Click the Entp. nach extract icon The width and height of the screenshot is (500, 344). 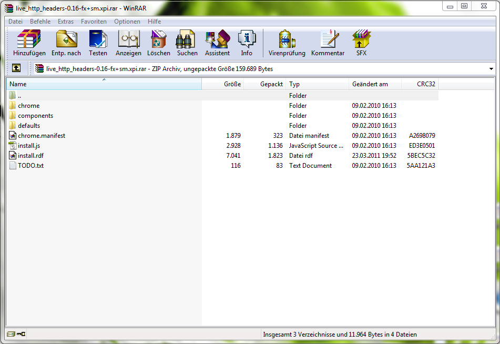[66, 39]
